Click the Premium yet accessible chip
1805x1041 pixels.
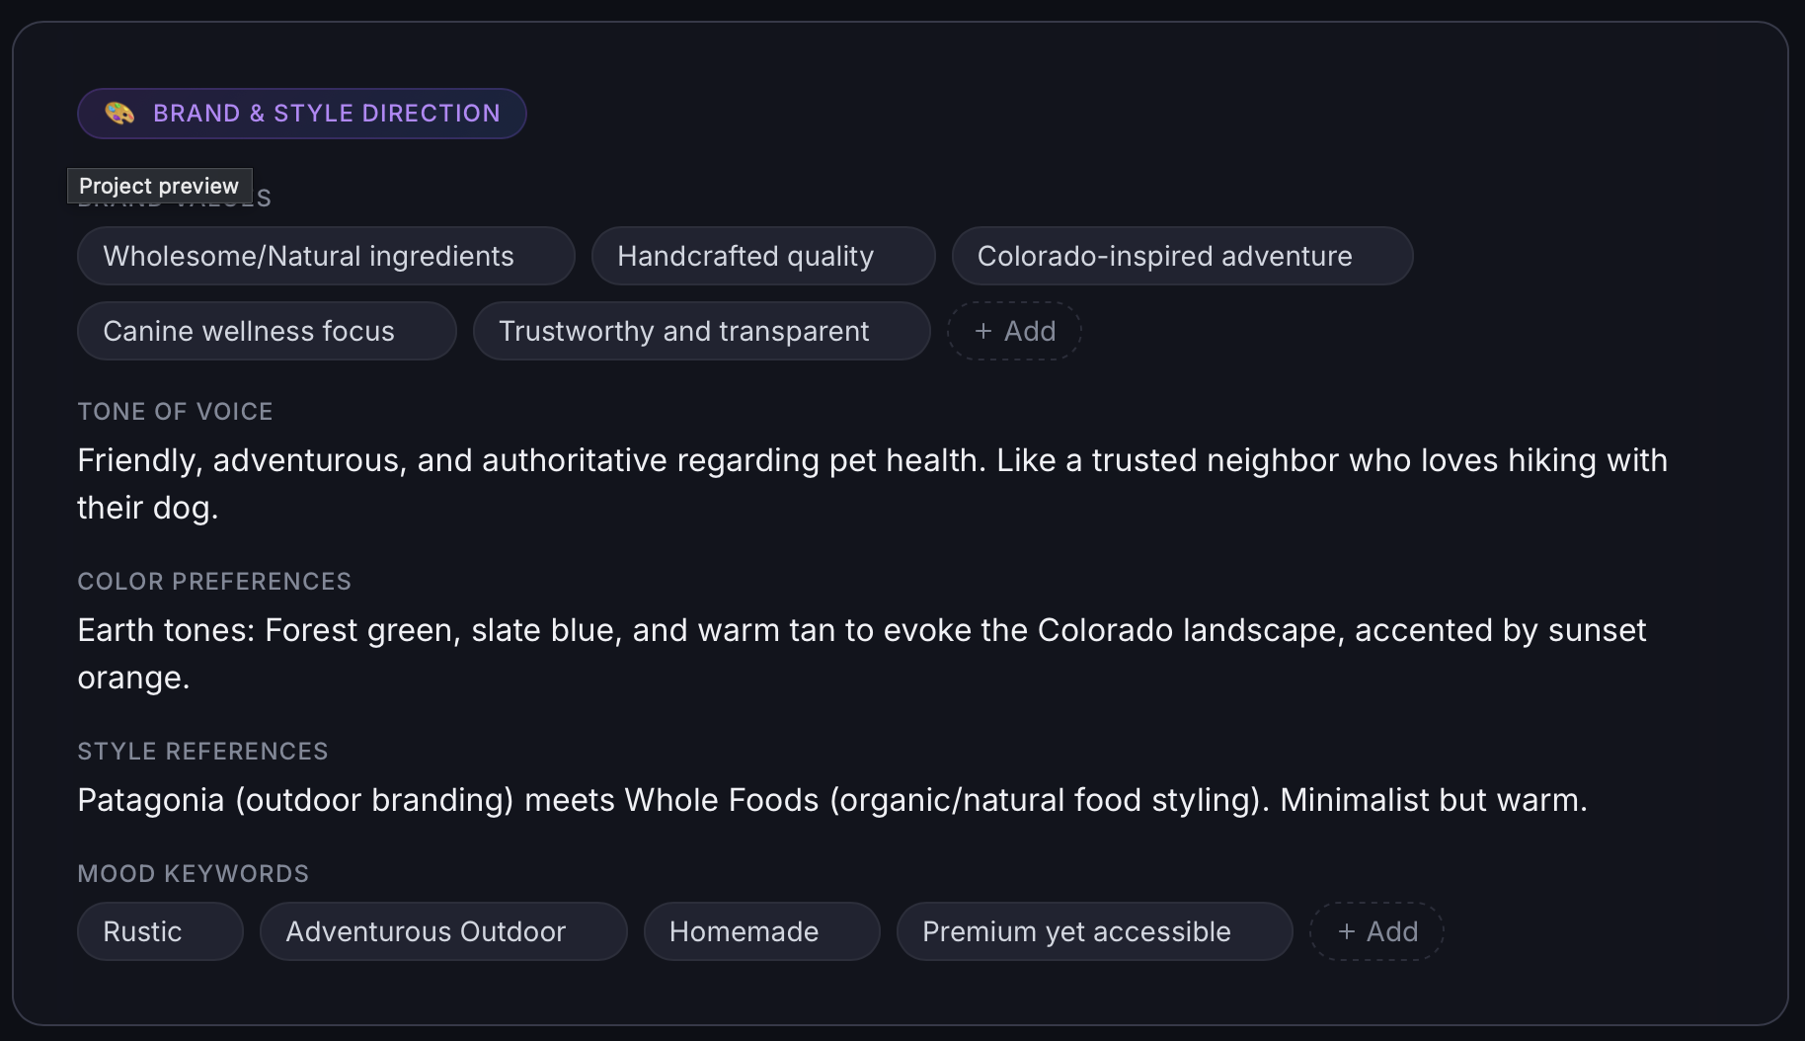(1094, 931)
